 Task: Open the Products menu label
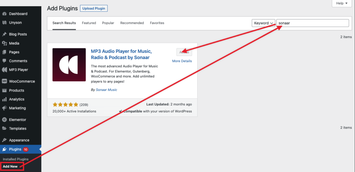pyautogui.click(x=17, y=90)
